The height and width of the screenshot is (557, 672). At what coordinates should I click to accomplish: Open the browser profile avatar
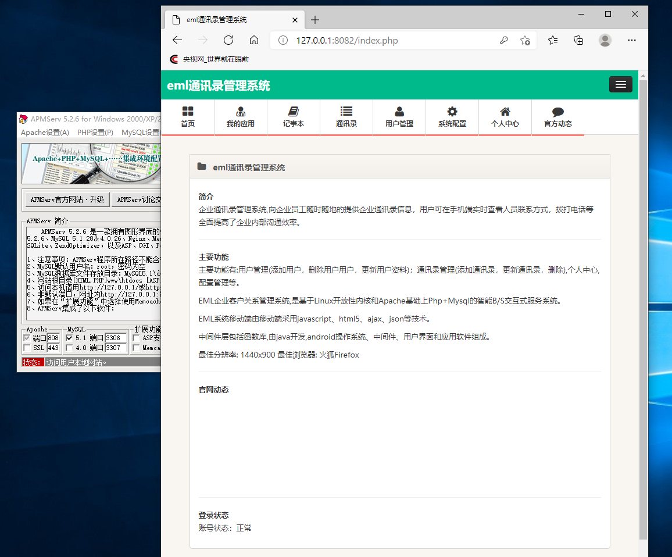(605, 40)
